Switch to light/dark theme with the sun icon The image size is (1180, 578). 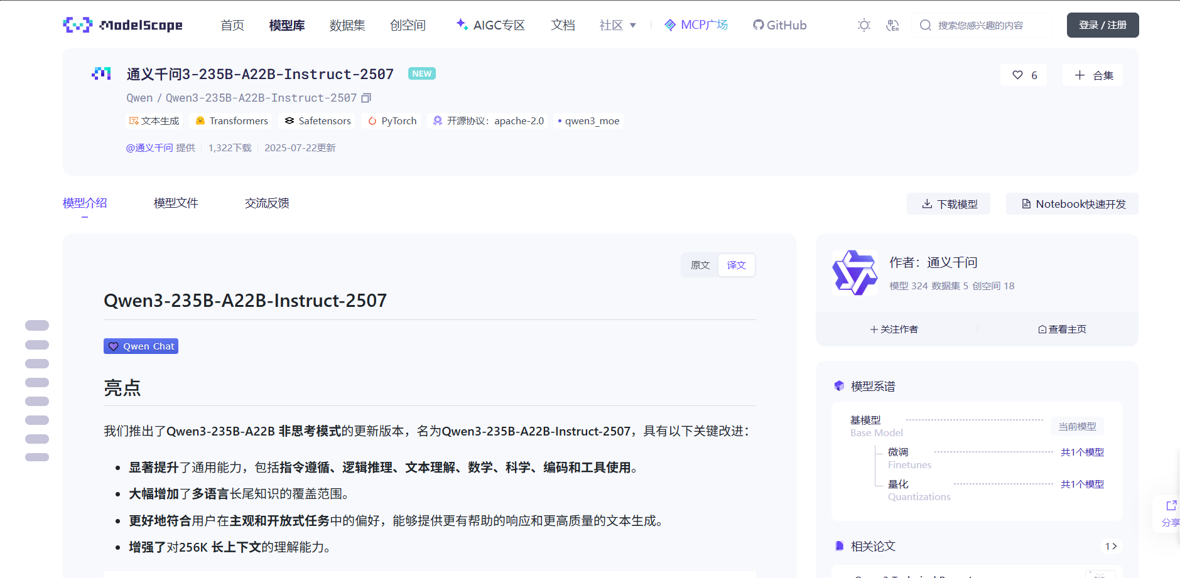click(x=863, y=25)
